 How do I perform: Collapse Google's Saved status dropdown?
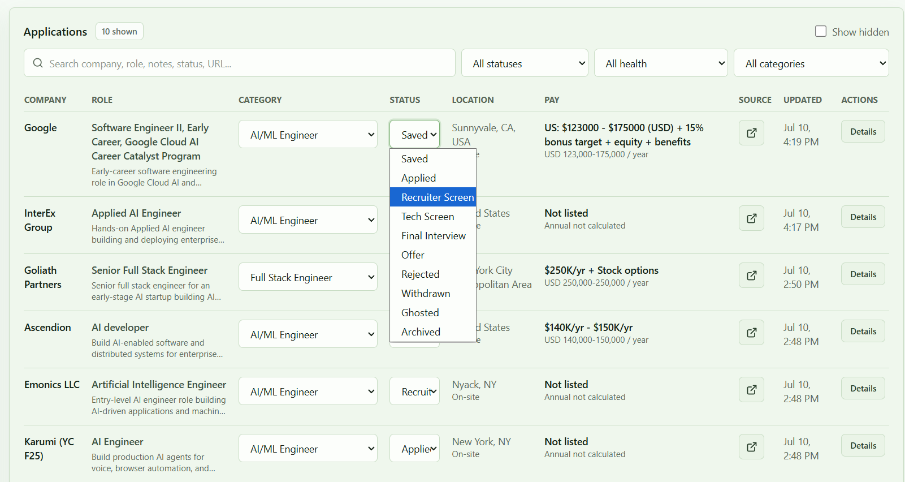[414, 134]
